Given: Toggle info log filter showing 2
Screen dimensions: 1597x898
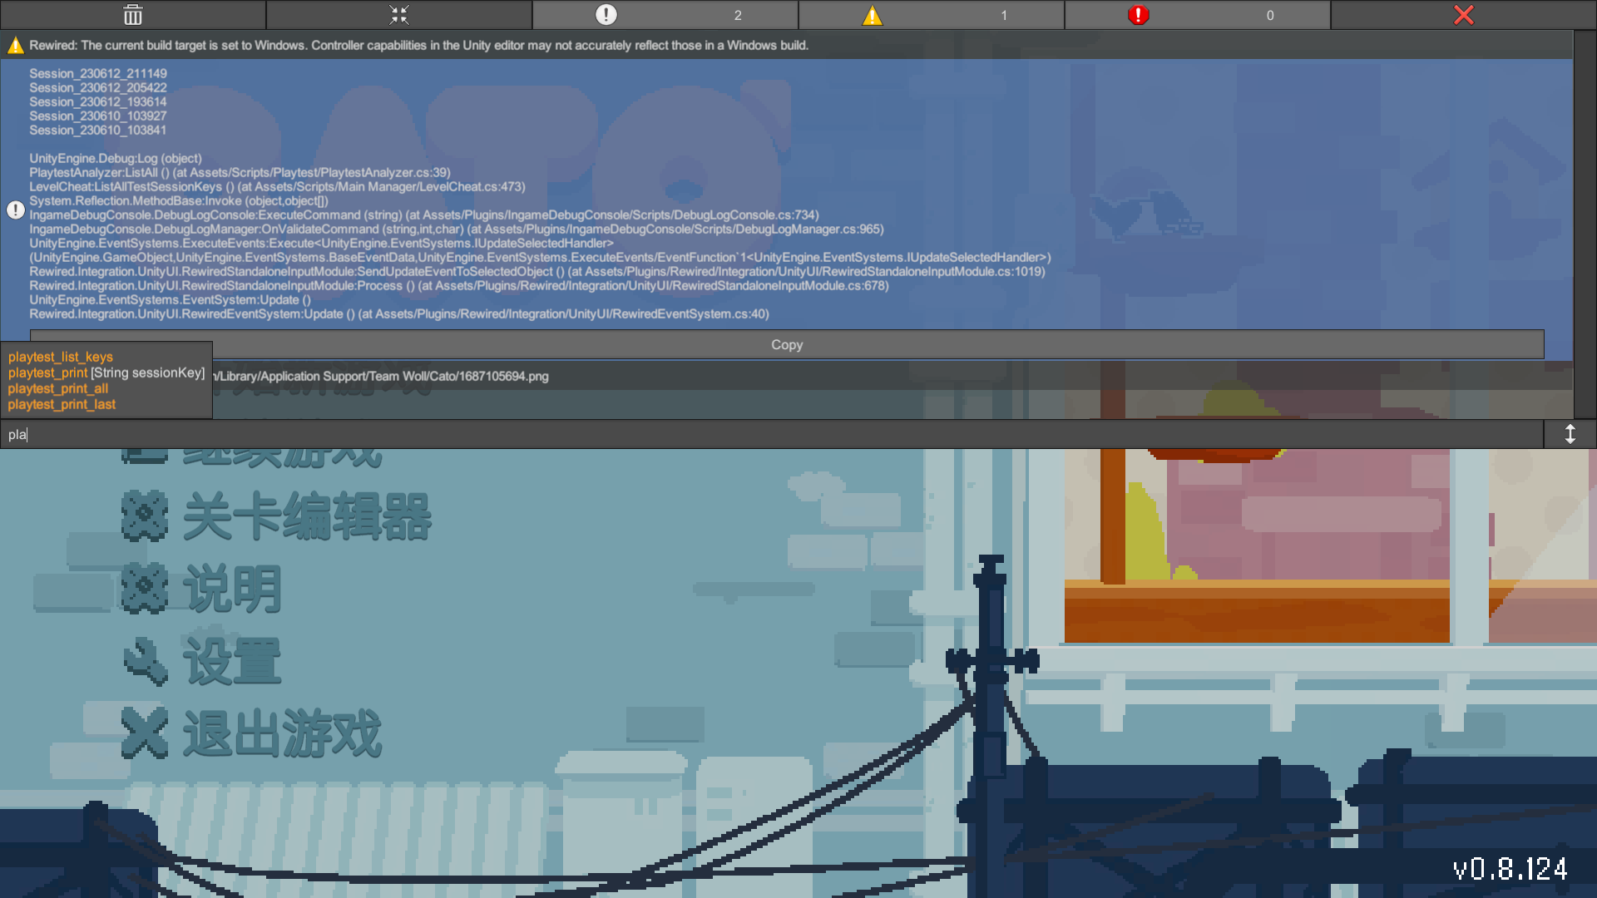Looking at the screenshot, I should pos(665,15).
